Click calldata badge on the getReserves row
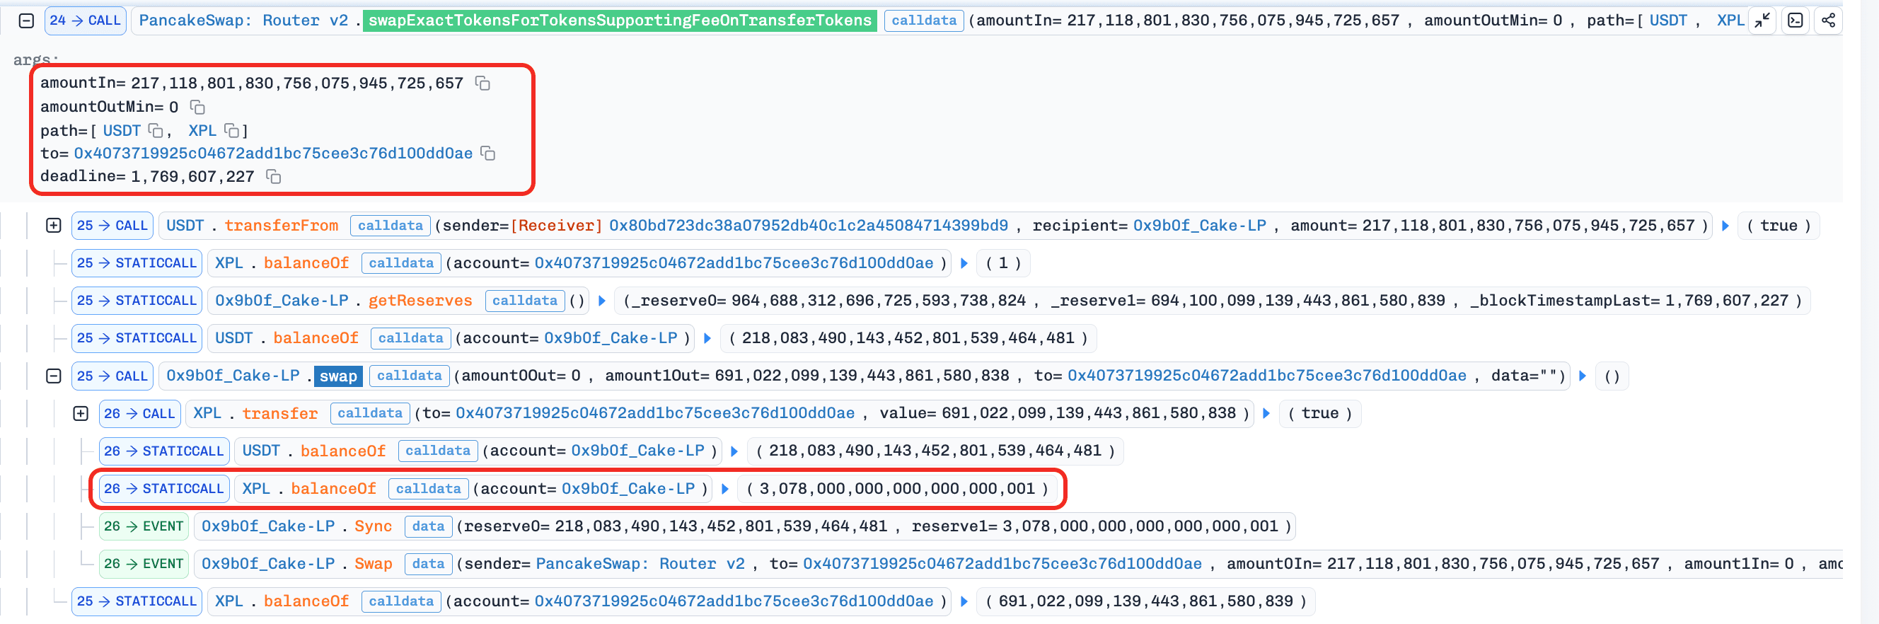 pyautogui.click(x=524, y=301)
